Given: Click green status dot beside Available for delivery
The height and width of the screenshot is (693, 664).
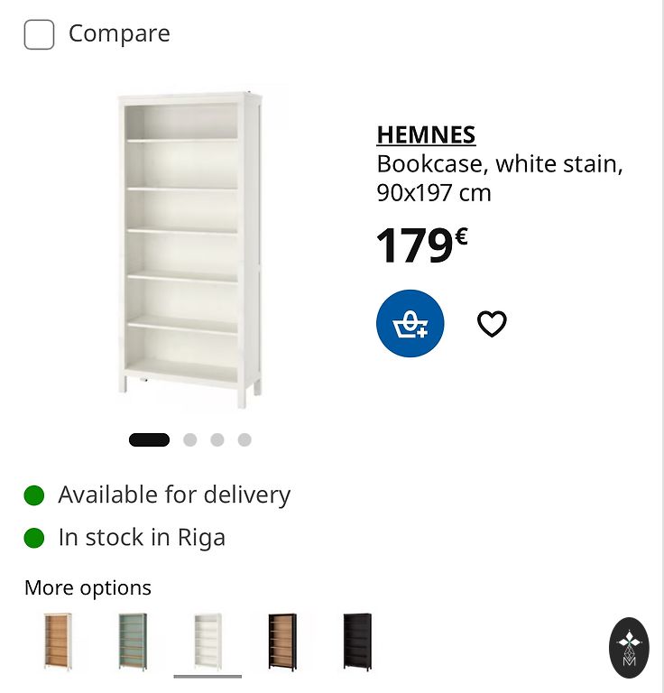Looking at the screenshot, I should tap(34, 495).
